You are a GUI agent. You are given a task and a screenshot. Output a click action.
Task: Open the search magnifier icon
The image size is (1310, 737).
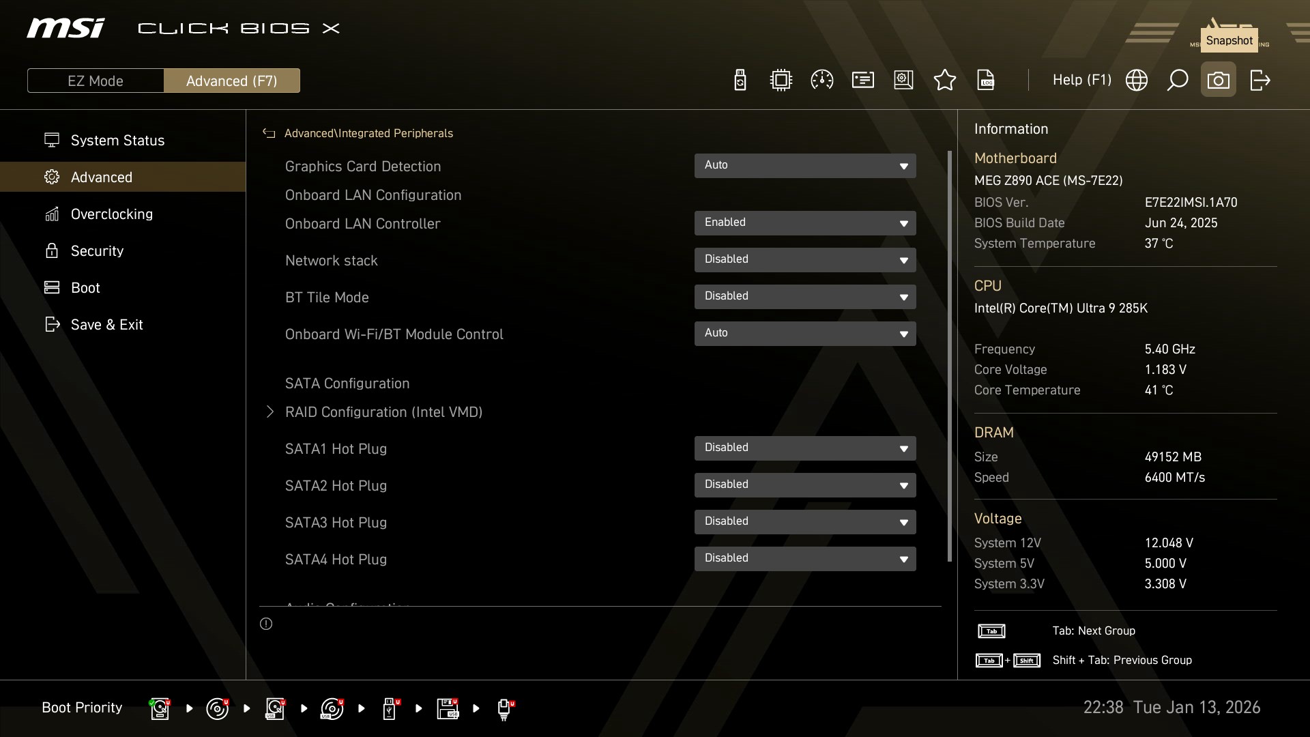(x=1177, y=81)
